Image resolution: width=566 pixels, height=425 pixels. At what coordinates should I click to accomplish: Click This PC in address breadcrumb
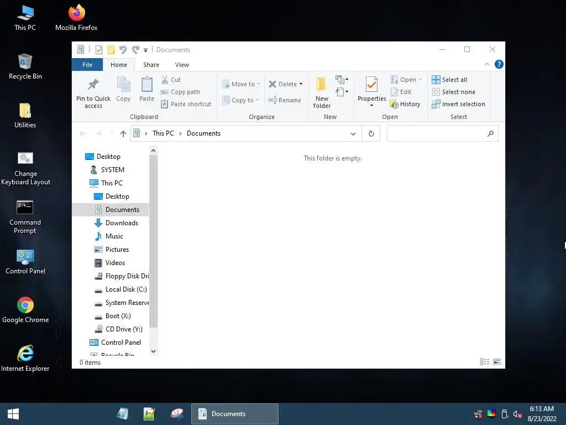(163, 133)
